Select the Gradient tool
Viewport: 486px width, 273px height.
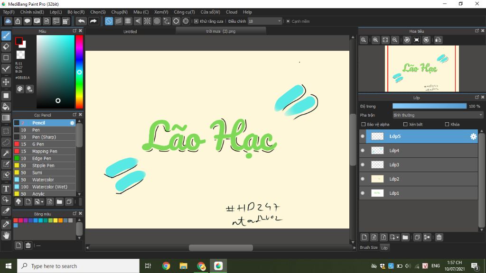6,118
